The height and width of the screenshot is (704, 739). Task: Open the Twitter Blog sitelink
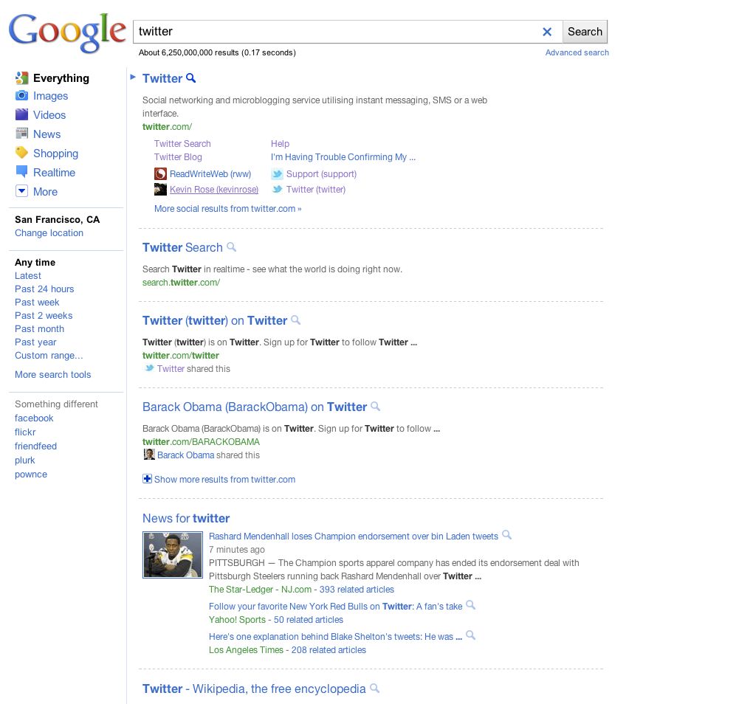tap(178, 157)
